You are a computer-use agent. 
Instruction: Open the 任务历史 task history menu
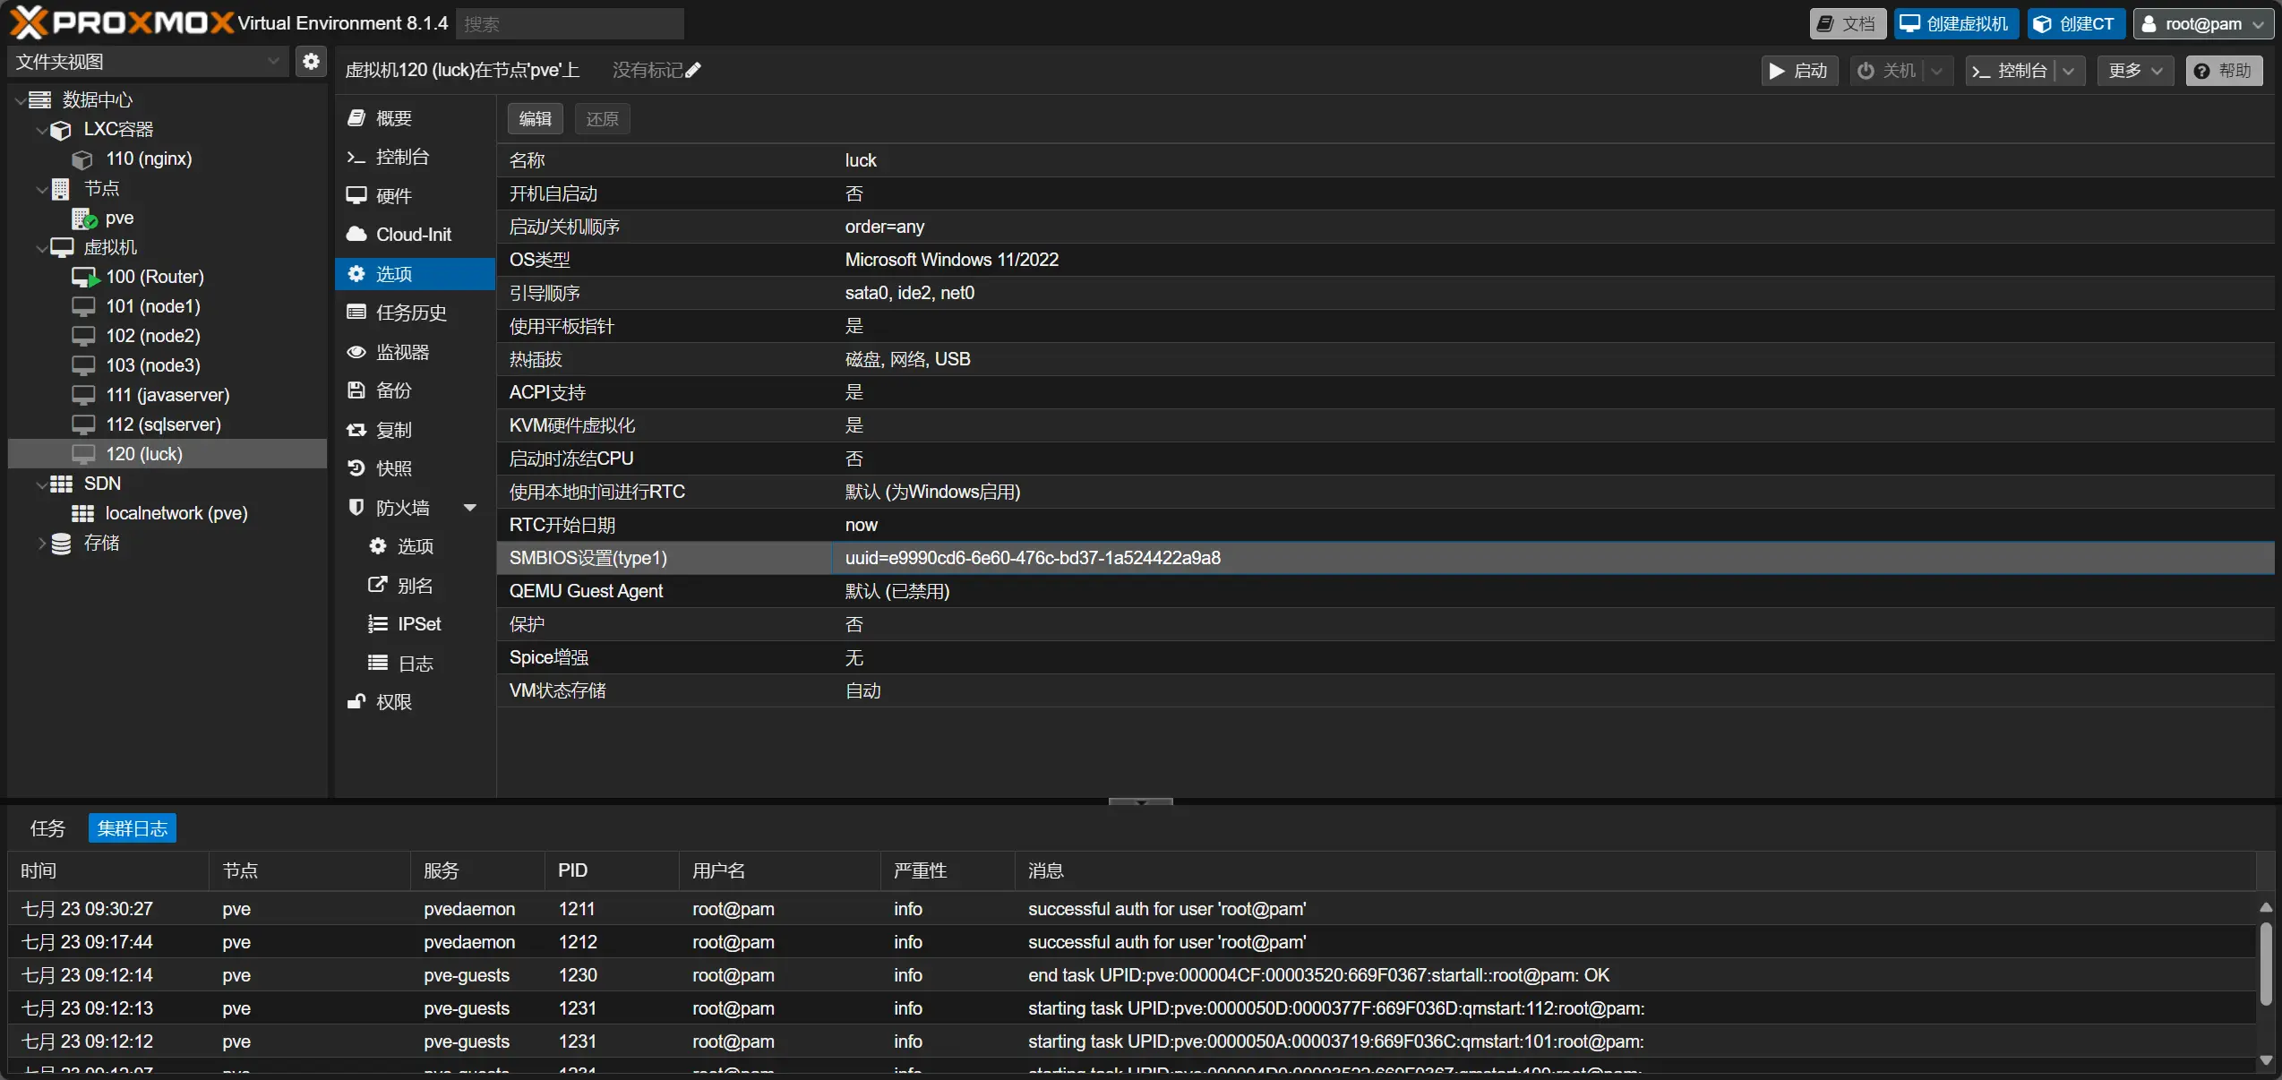(x=410, y=313)
